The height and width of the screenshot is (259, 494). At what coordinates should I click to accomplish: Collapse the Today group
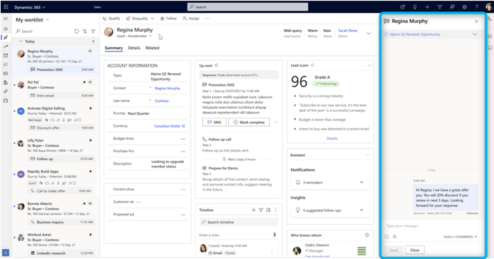21,41
